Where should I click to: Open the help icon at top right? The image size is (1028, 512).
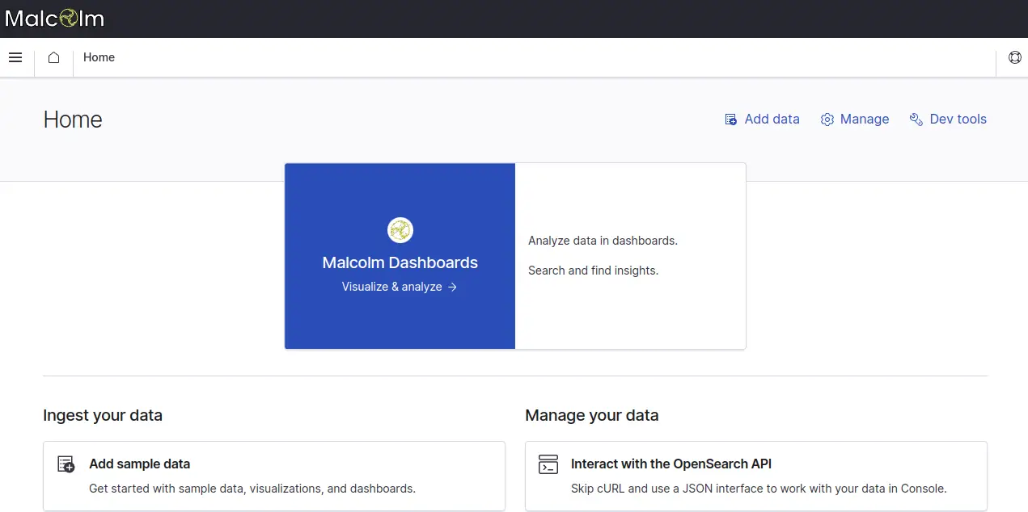point(1014,57)
